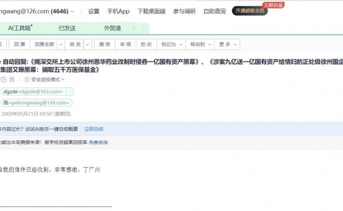Click the clock icon below the subject
The image size is (343, 211).
click(x=3, y=79)
